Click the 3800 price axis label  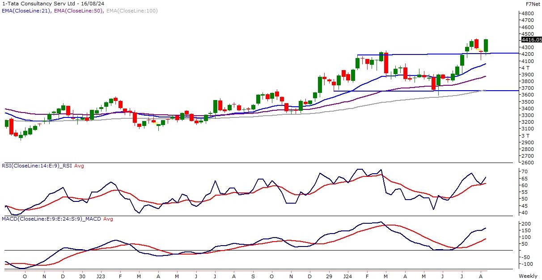coord(527,81)
